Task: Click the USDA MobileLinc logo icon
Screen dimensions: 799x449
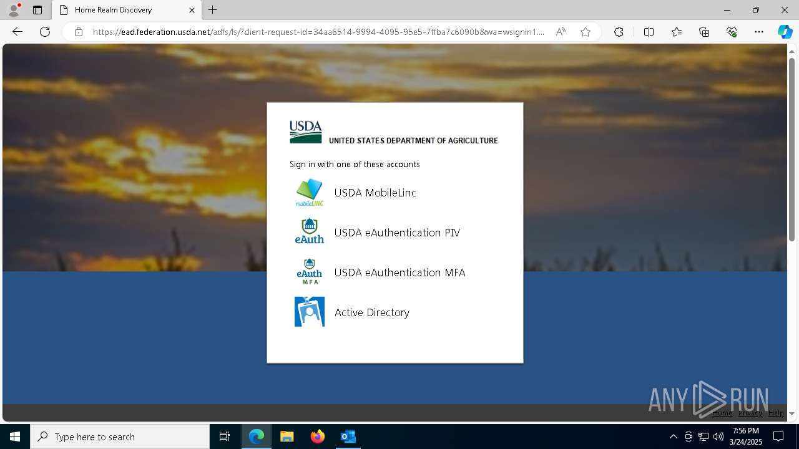Action: (x=309, y=193)
